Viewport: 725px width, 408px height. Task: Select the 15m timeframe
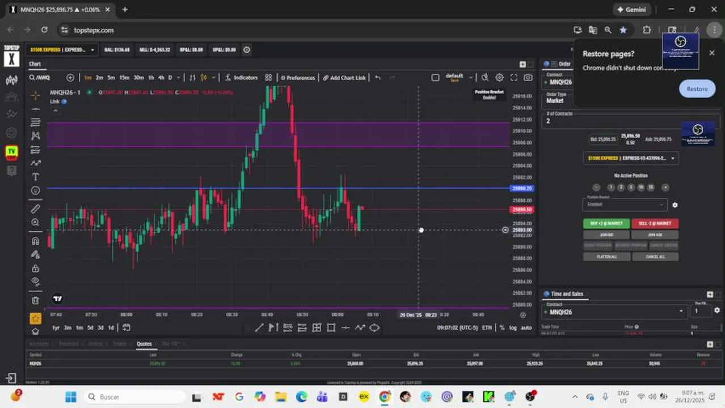(124, 78)
